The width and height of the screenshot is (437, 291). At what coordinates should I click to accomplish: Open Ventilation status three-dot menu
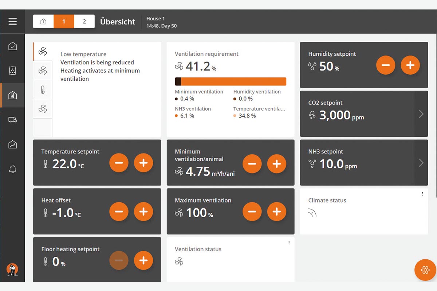(x=289, y=243)
